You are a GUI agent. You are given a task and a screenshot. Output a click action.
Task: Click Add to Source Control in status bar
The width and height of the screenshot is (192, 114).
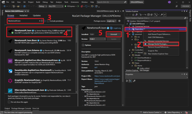[x=151, y=112]
